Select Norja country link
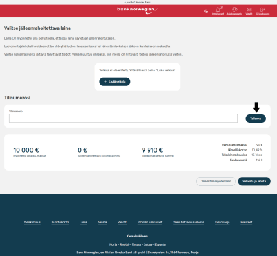 pos(113,244)
